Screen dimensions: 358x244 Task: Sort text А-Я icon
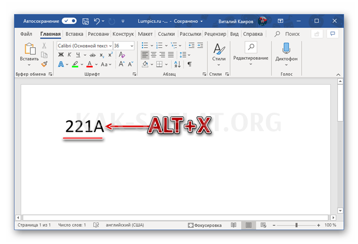click(177, 64)
